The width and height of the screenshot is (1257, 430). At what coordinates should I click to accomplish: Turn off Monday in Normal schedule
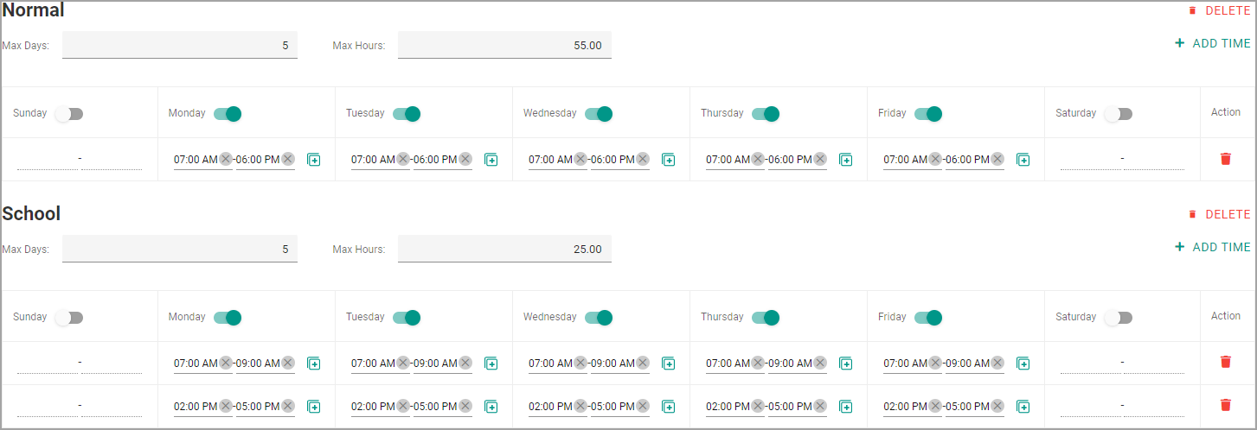[228, 114]
